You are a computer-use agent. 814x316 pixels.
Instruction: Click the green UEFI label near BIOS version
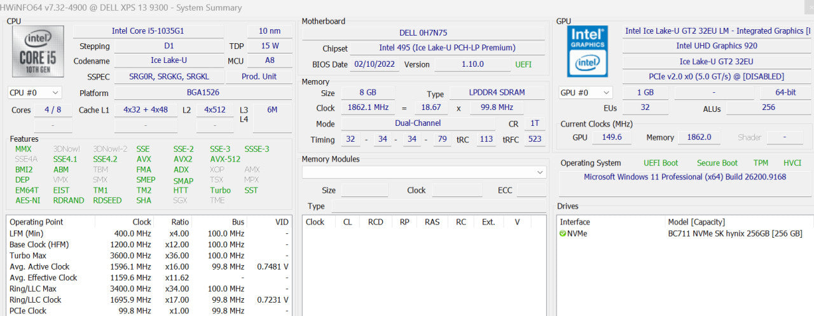click(x=523, y=64)
